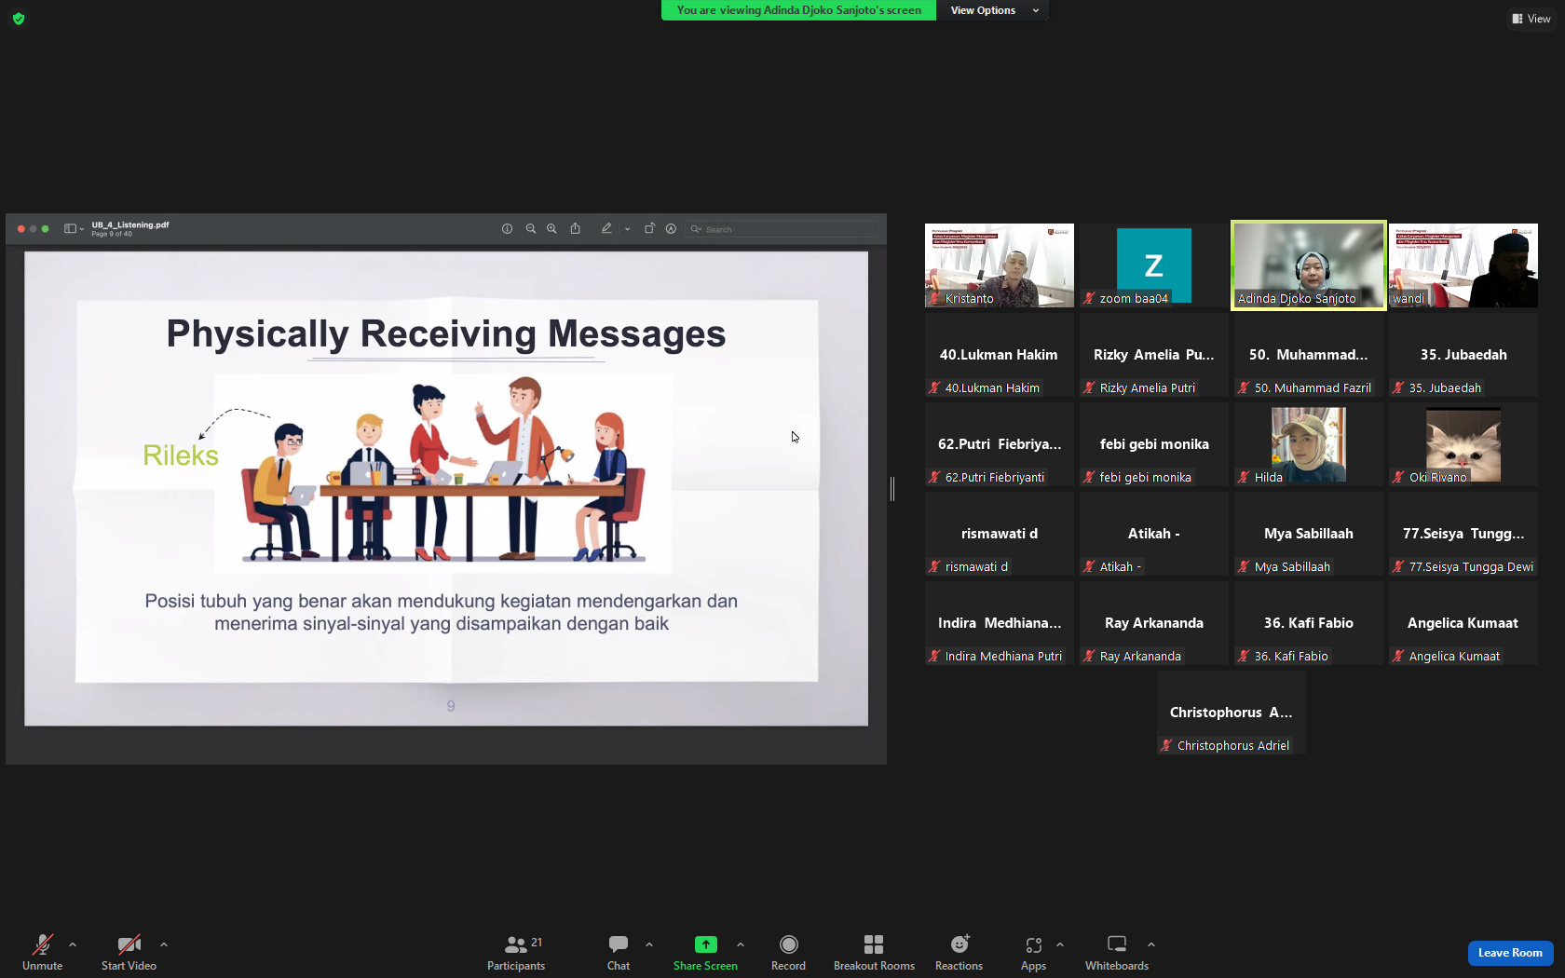Leave the room

click(x=1510, y=953)
